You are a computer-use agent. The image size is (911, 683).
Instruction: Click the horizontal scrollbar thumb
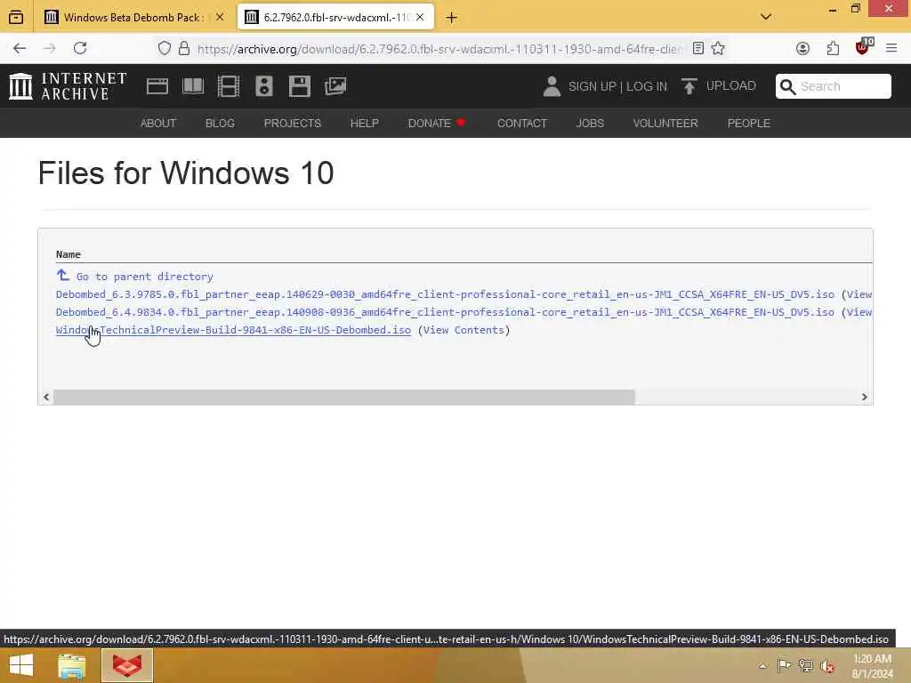(344, 397)
